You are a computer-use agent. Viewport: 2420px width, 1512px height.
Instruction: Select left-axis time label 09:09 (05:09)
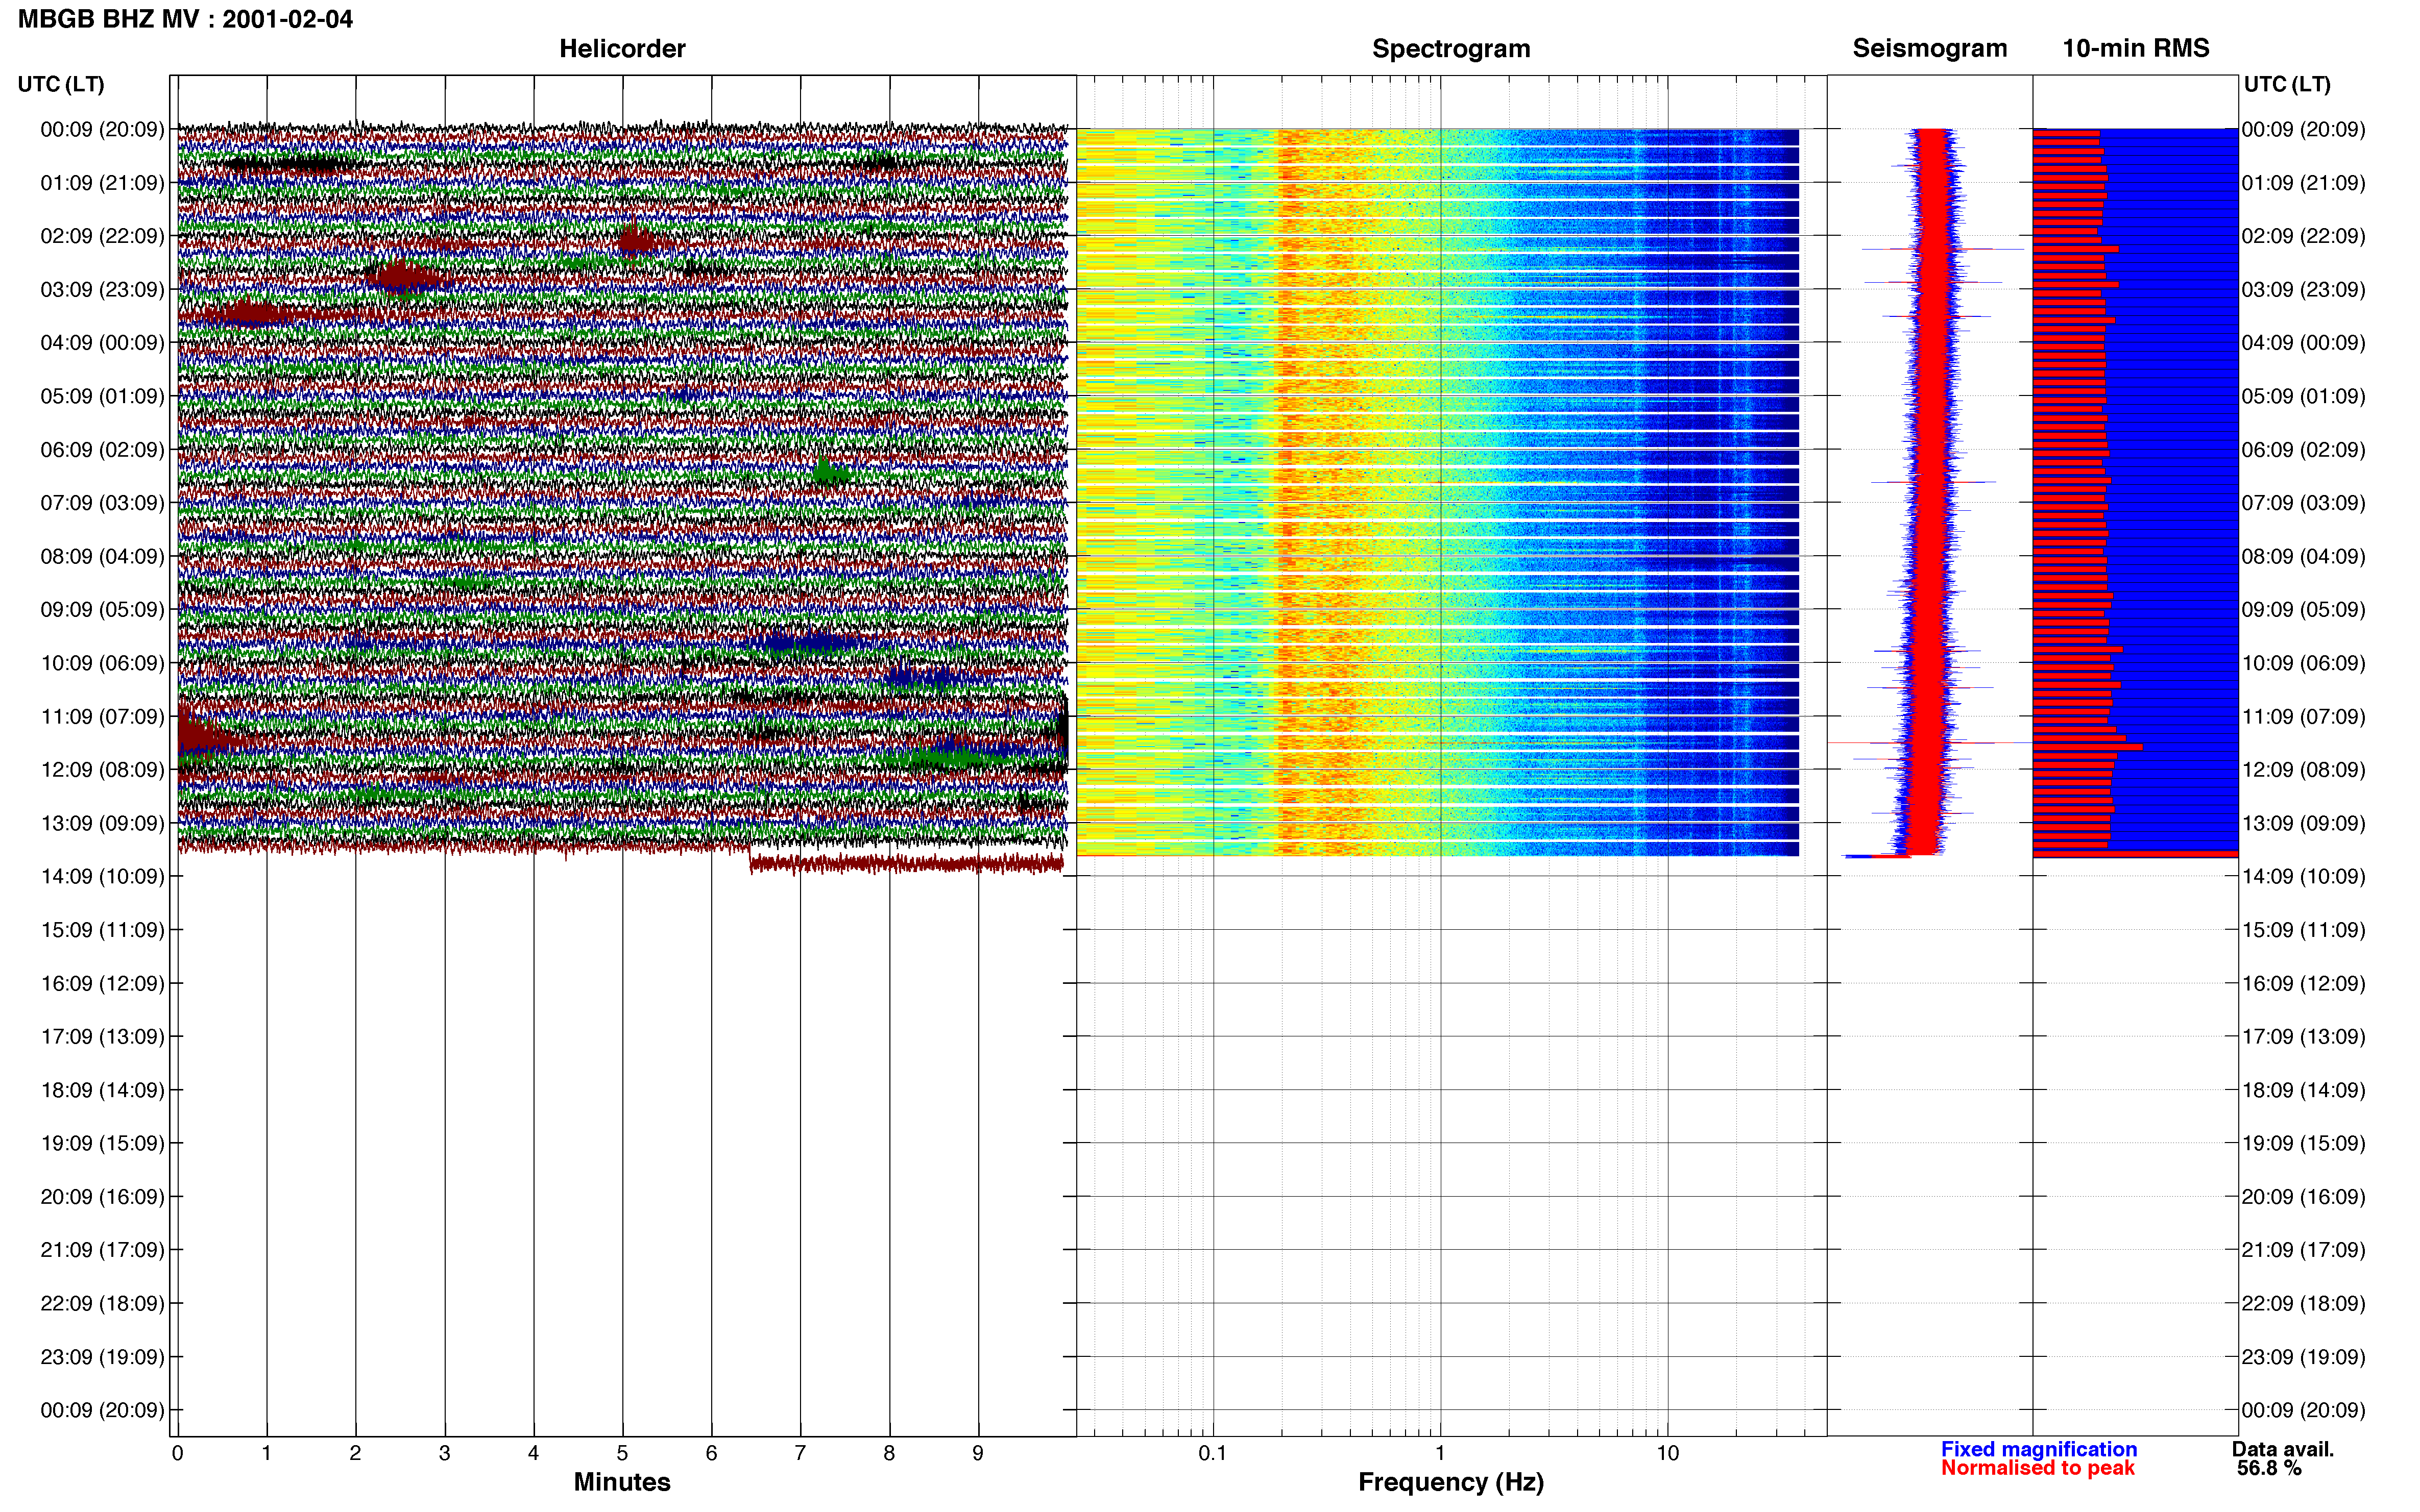click(x=102, y=610)
